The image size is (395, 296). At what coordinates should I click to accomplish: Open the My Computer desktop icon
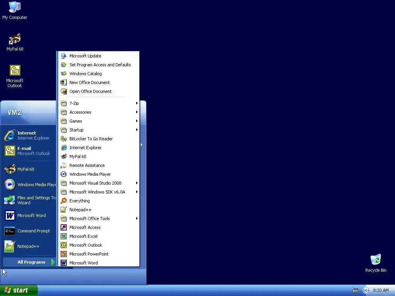pos(15,10)
